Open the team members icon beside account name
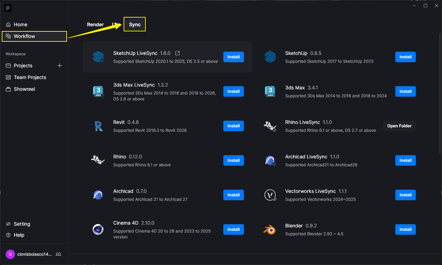Image resolution: width=442 pixels, height=265 pixels. tap(58, 254)
